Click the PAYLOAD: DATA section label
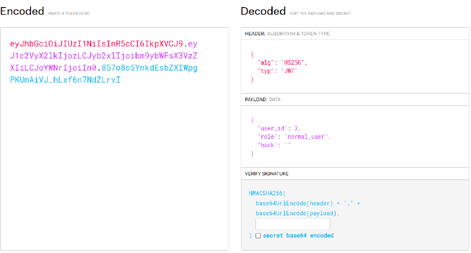 point(263,99)
